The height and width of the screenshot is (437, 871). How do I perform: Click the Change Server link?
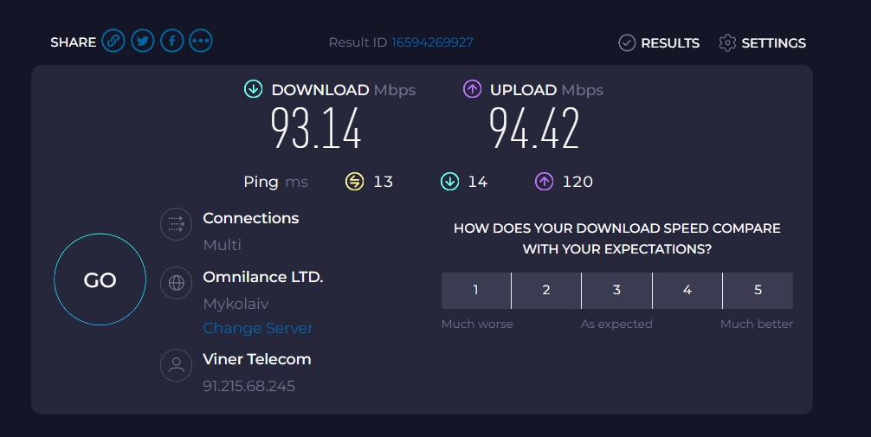[x=258, y=328]
